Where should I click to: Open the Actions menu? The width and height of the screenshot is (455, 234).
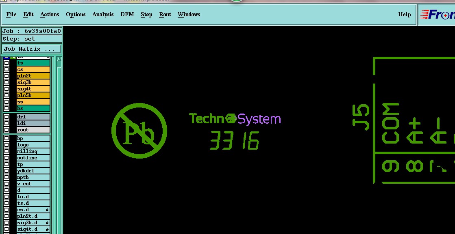coord(50,15)
